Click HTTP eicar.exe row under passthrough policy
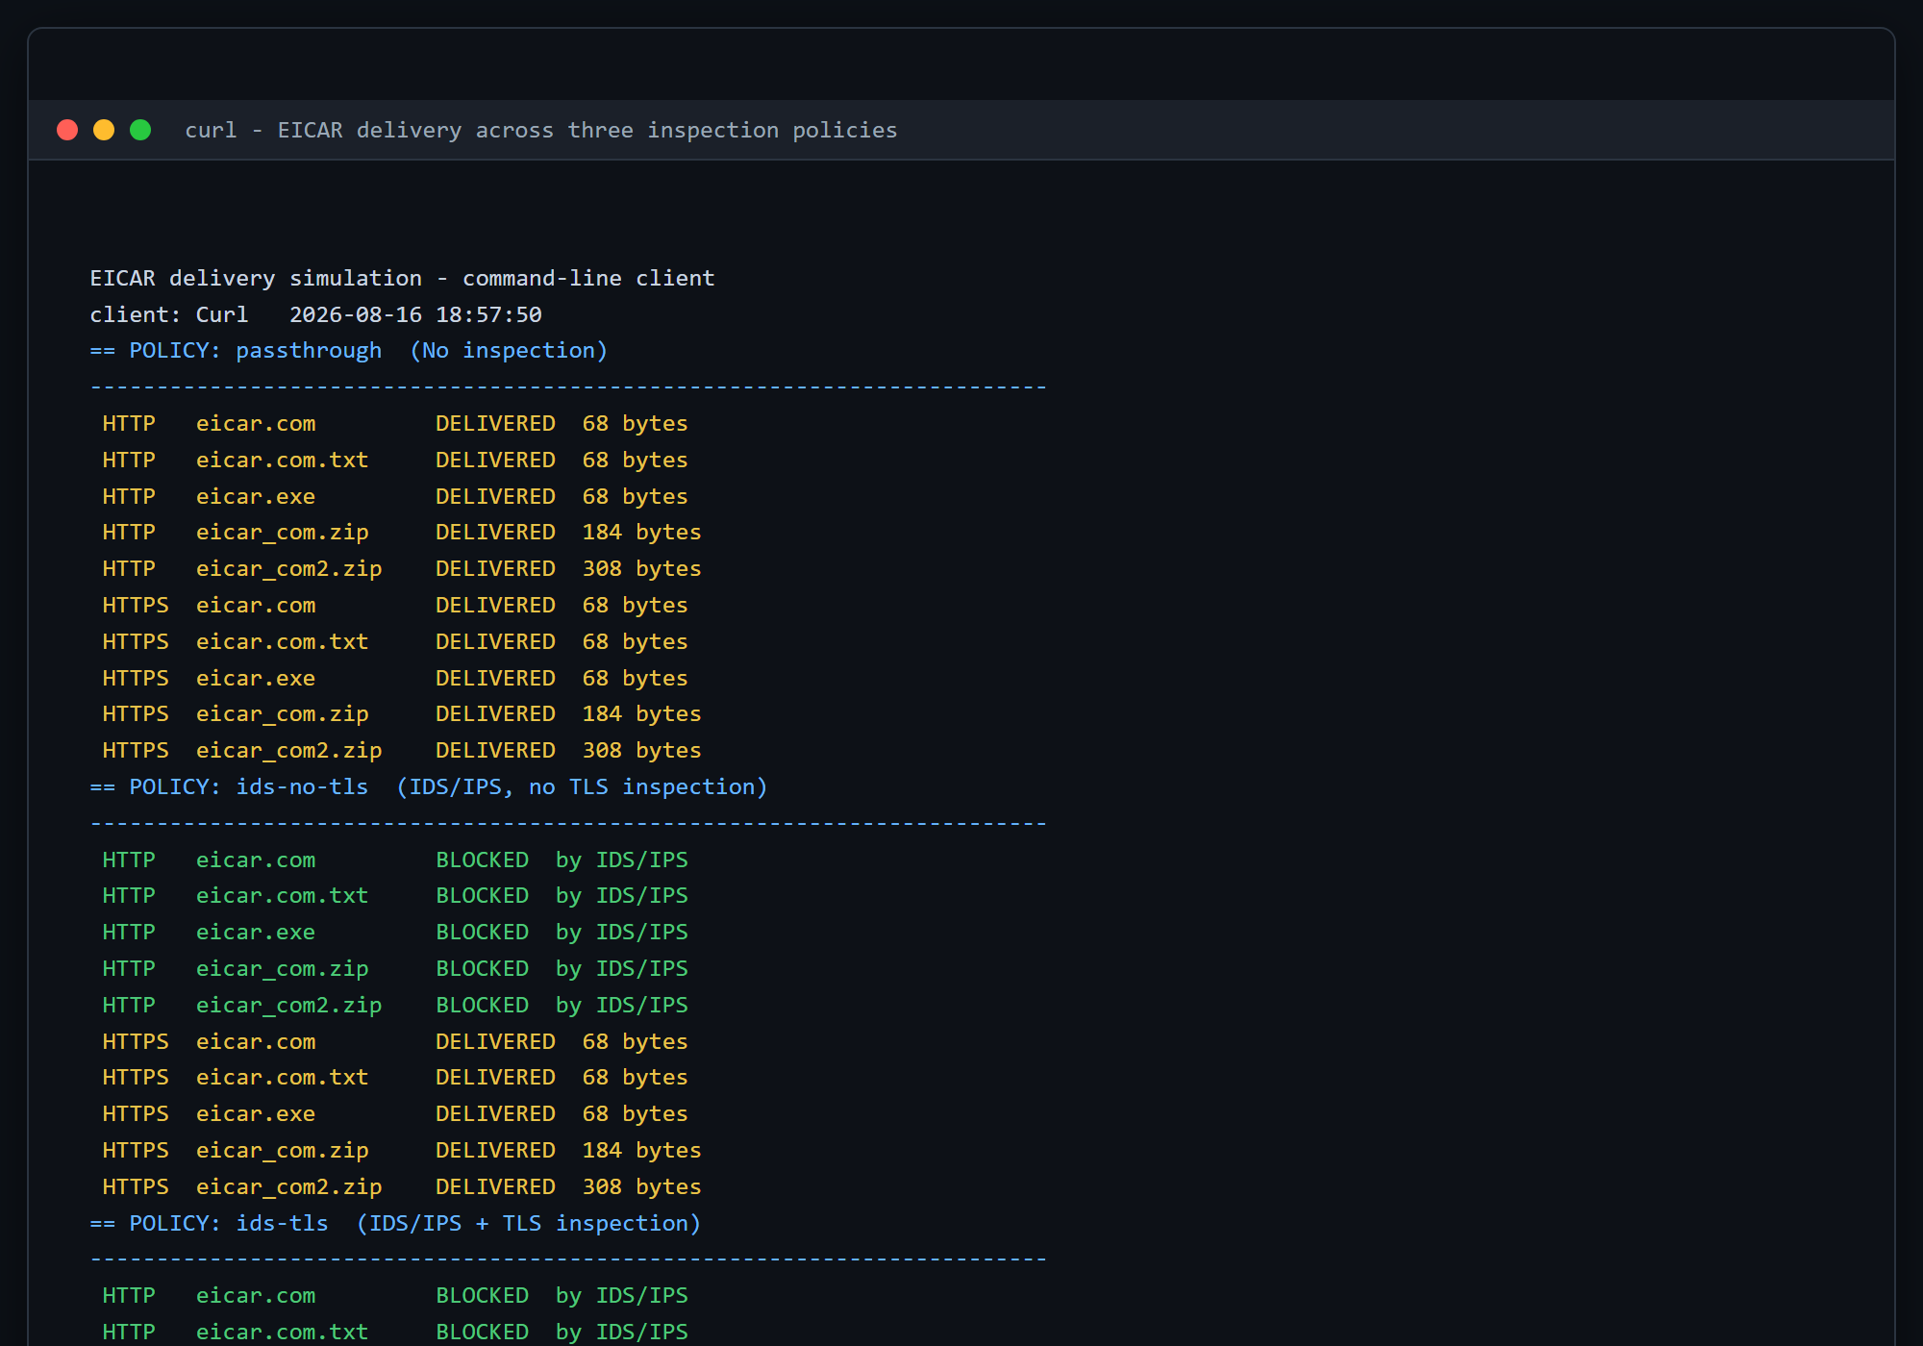Screen dimensions: 1923x1346 (395, 496)
